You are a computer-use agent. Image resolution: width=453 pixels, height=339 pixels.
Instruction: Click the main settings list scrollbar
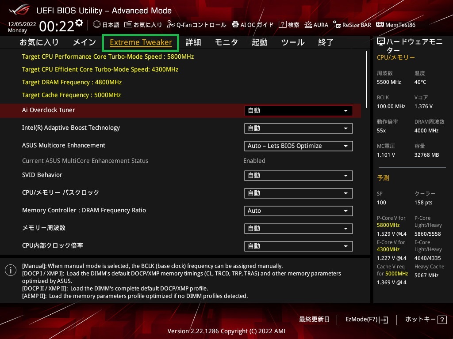click(366, 79)
